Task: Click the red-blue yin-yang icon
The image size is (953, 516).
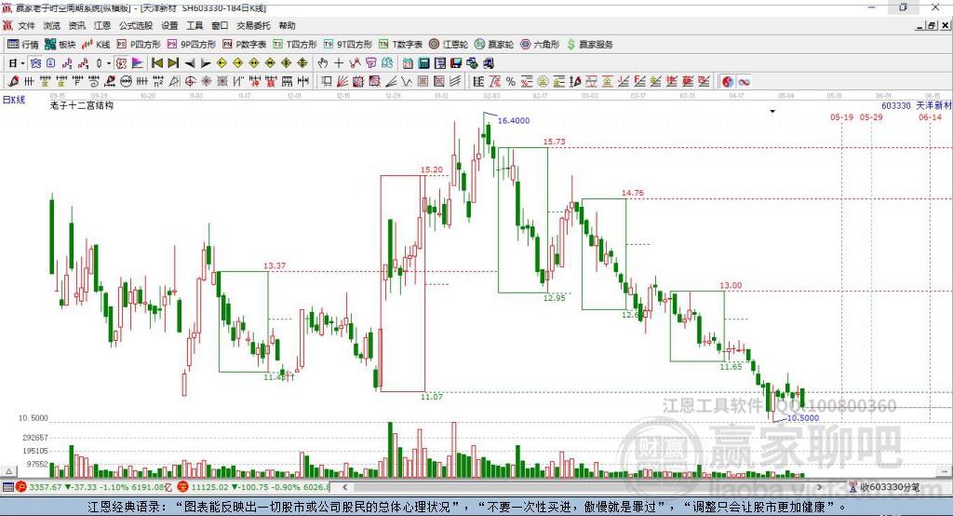Action: click(728, 82)
